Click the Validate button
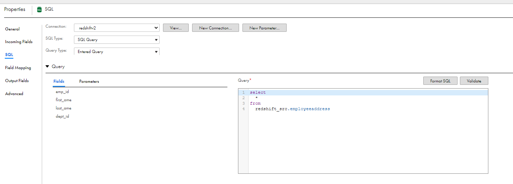 tap(474, 81)
